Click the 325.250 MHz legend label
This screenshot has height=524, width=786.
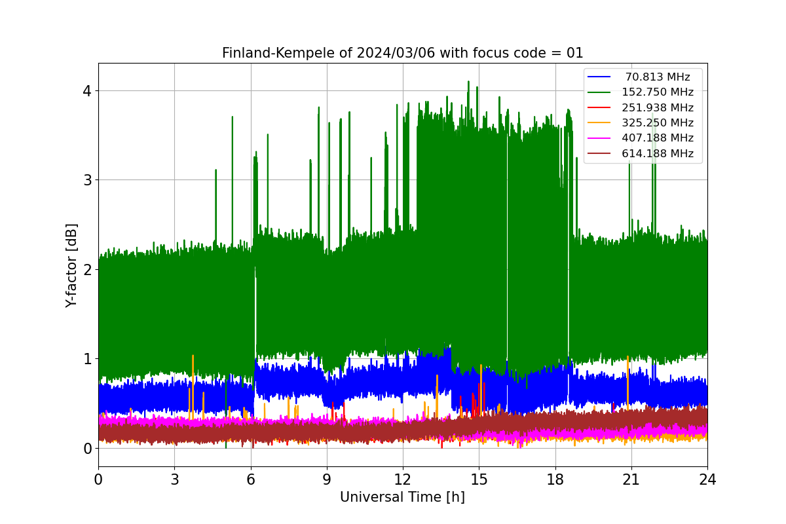pos(658,123)
